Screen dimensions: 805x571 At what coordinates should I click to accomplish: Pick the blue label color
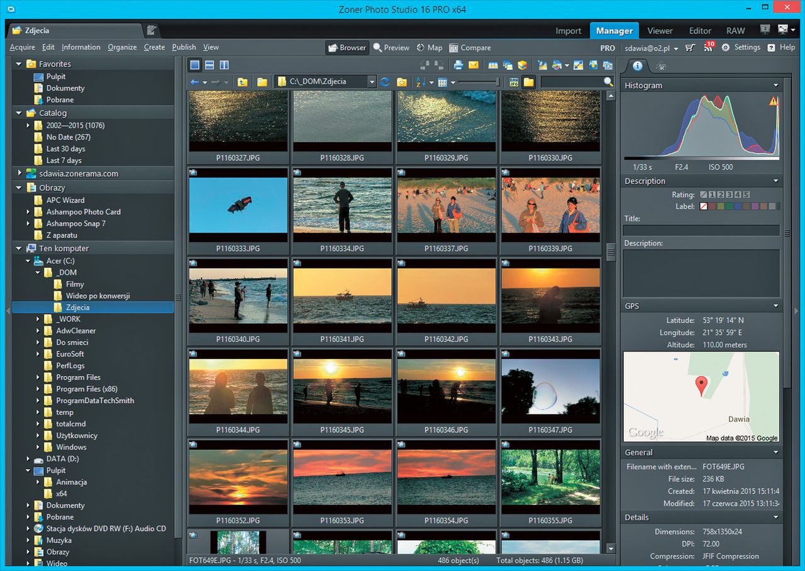click(x=738, y=206)
